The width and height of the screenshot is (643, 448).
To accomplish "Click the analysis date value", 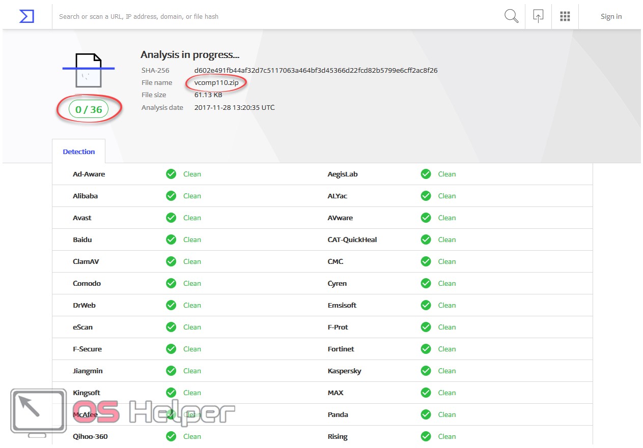I will click(x=234, y=107).
